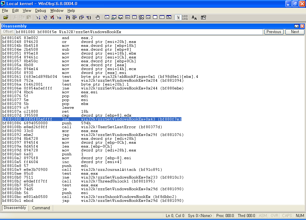Open the Options toolbar icon
306x220 pixels.
[203, 18]
